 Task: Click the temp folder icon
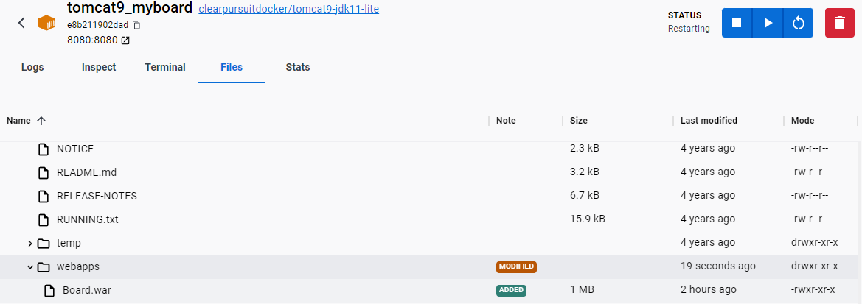44,244
